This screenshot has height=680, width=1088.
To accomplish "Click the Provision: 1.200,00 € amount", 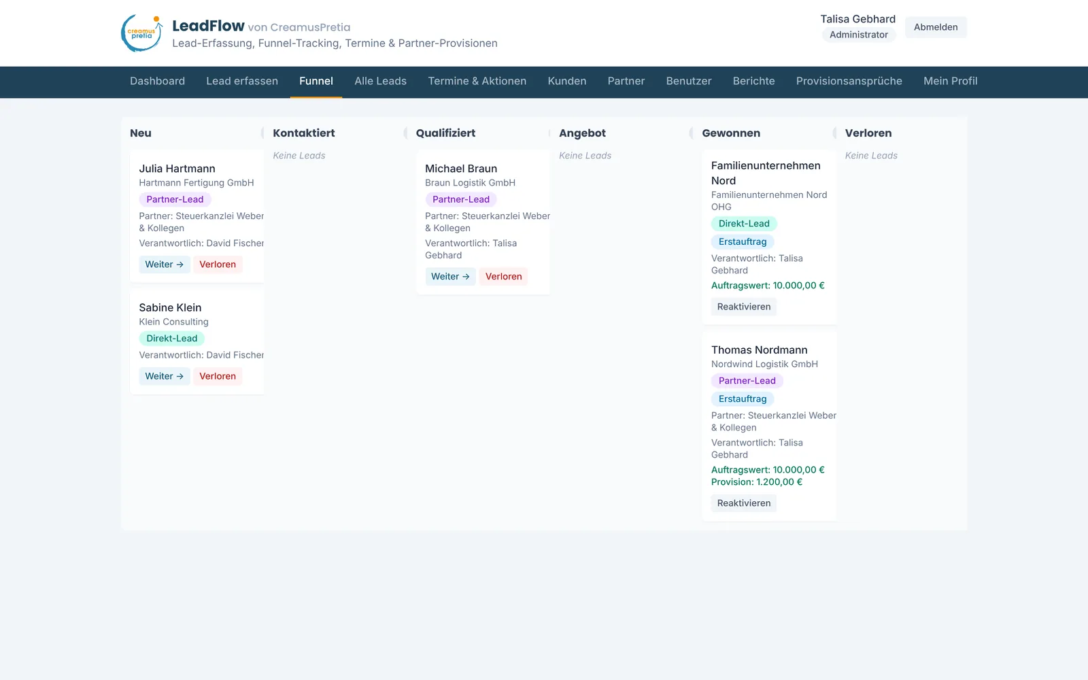I will point(757,482).
